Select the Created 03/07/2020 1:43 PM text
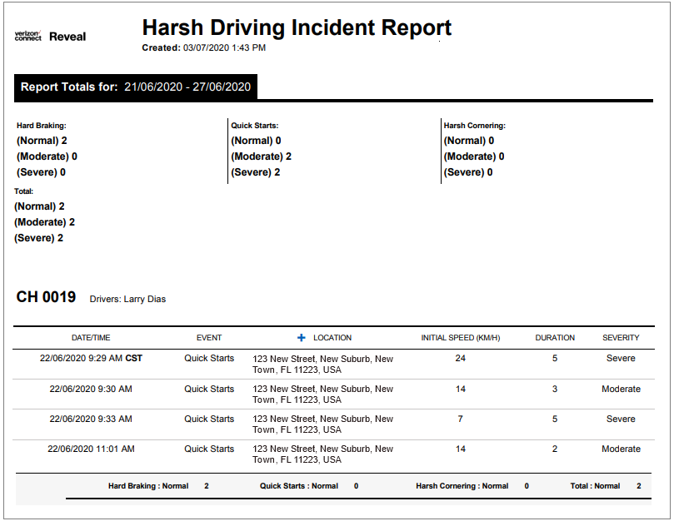Viewport: 674px width, 526px height. point(204,48)
